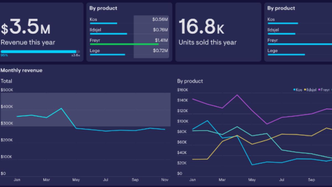This screenshot has width=332, height=187.
Task: Expand the Monthly revenue section
Action: 22,70
